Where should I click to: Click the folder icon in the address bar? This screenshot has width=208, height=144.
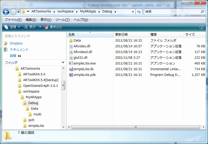[23, 11]
